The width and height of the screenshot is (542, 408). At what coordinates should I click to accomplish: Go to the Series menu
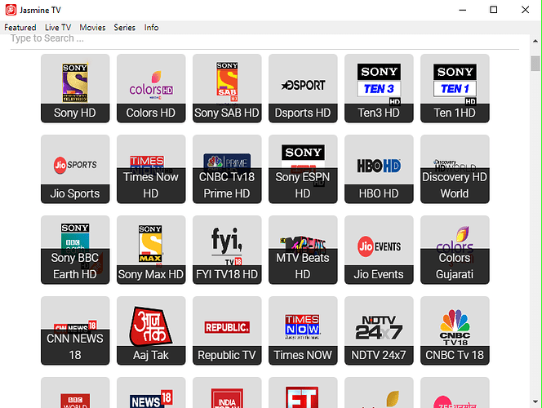tap(125, 27)
